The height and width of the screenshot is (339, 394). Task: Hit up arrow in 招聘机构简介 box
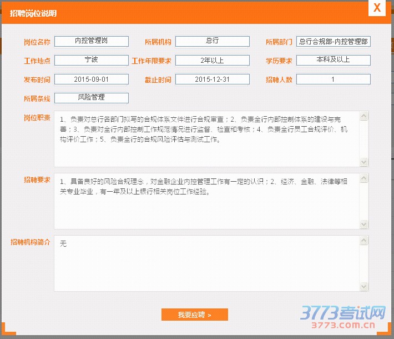364,241
